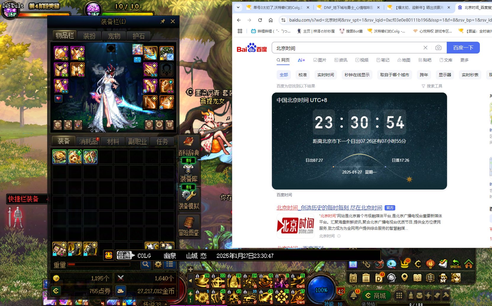Open the 贴吧 tab on Baidu
492x306 pixels.
[x=425, y=60]
